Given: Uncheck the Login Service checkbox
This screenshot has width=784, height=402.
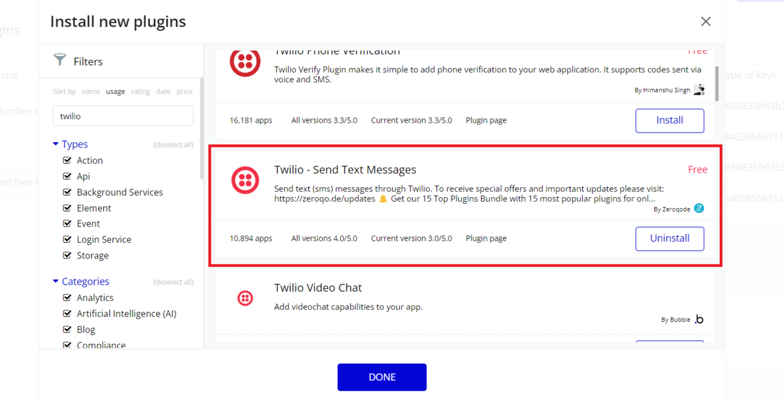Looking at the screenshot, I should [67, 240].
